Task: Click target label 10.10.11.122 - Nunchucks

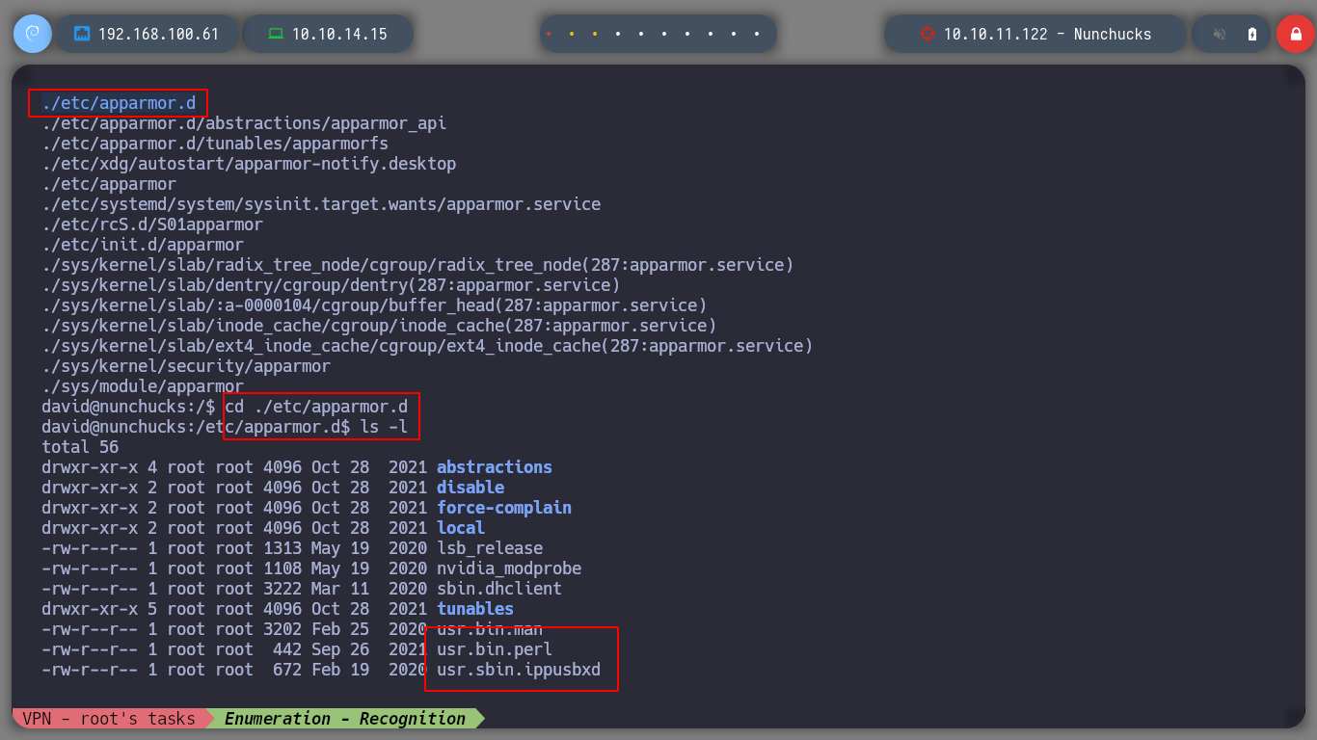Action: 1047,34
